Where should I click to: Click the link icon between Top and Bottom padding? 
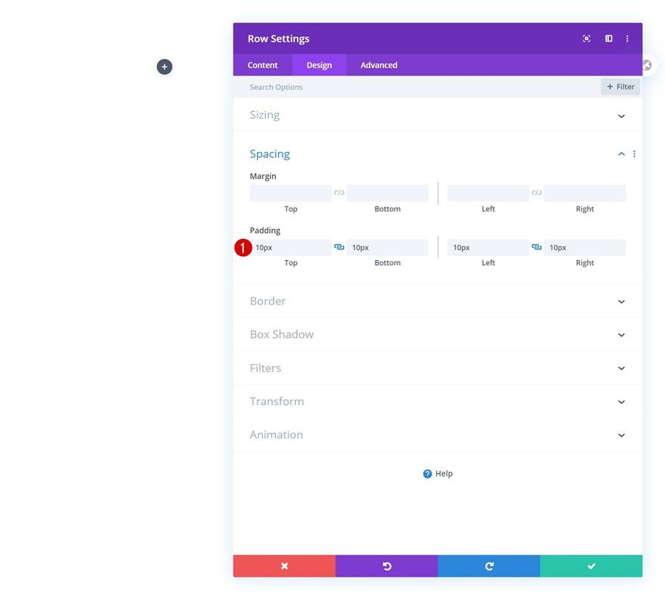click(x=339, y=246)
